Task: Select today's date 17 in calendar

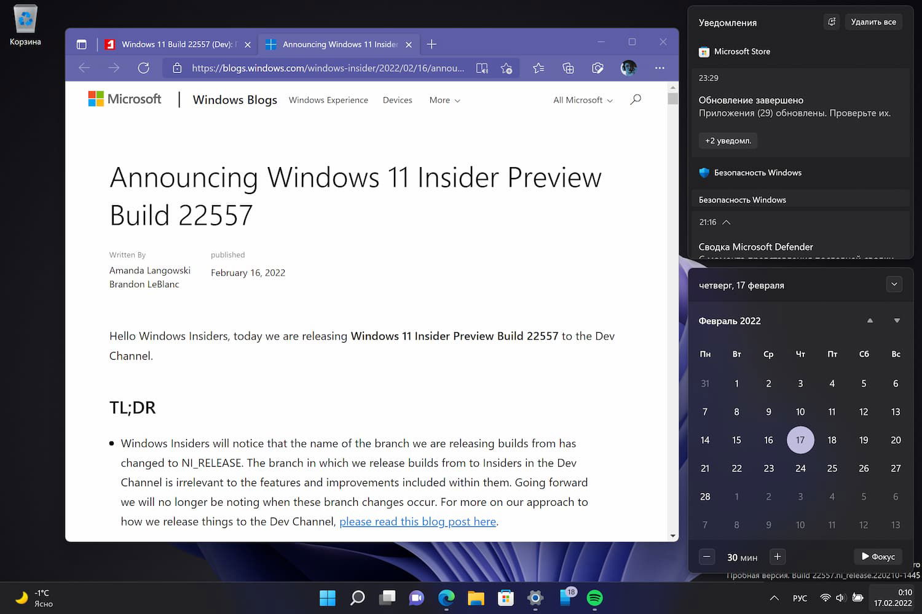Action: point(800,440)
